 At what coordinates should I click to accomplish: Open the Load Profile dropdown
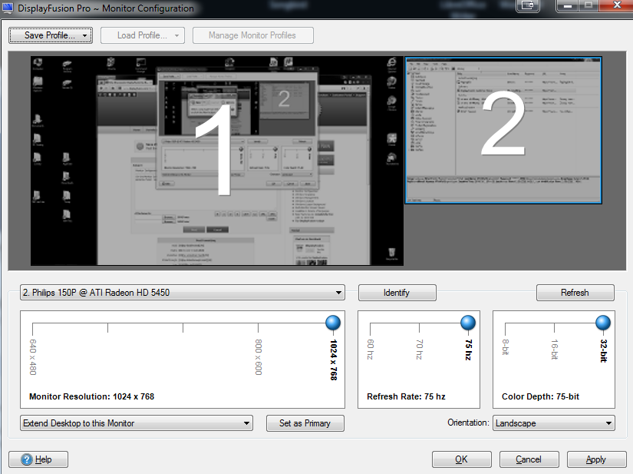pos(143,35)
